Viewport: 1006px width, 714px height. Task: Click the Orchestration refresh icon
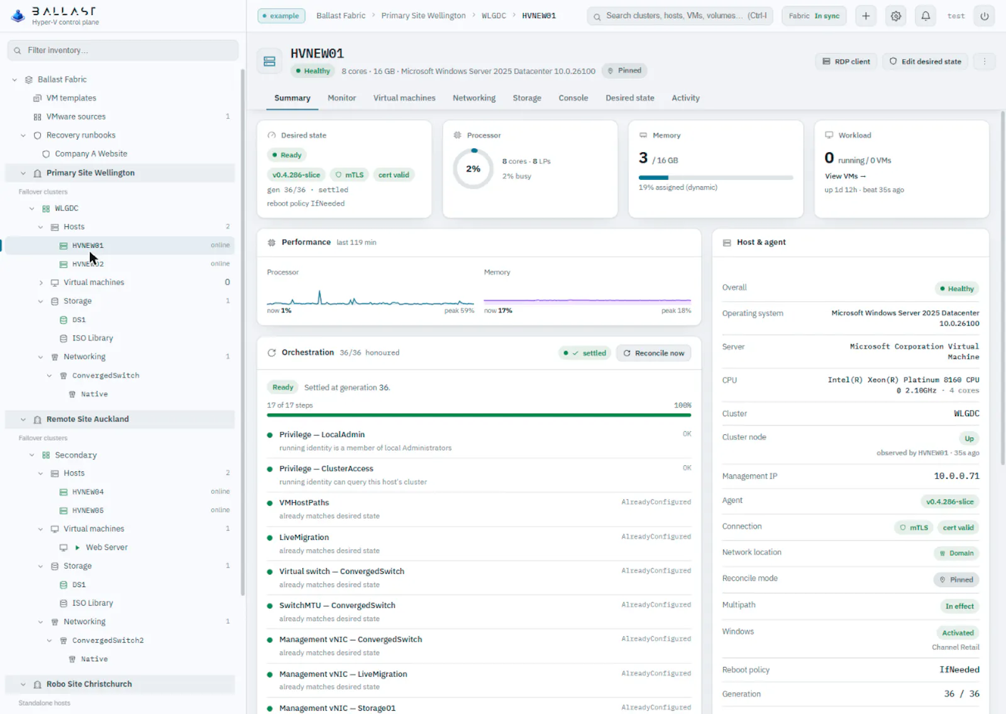[x=272, y=353]
